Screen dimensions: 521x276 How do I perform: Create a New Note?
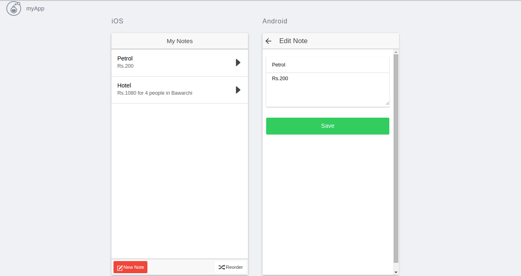[x=130, y=267]
